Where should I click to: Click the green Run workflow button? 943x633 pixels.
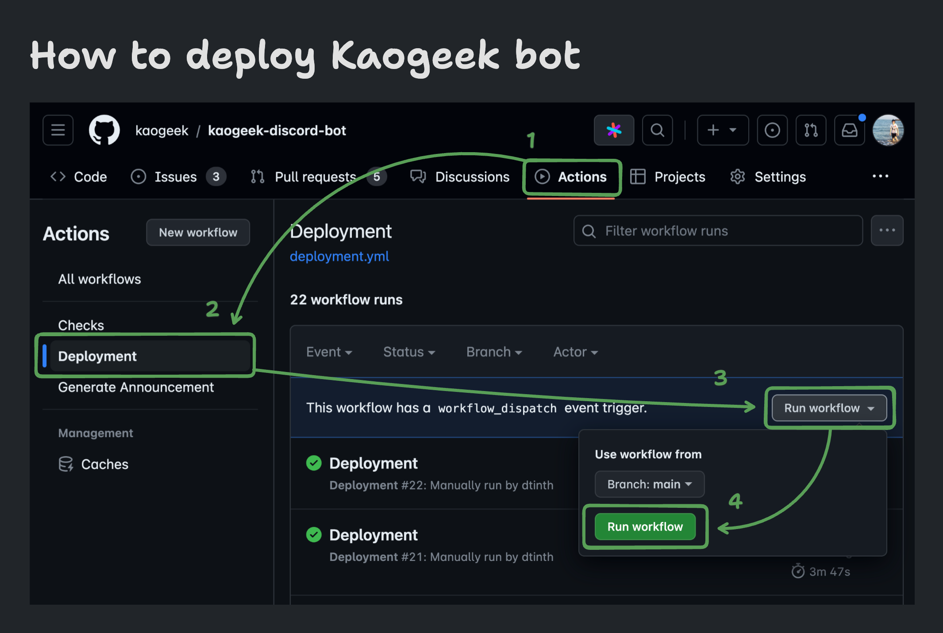(x=645, y=526)
